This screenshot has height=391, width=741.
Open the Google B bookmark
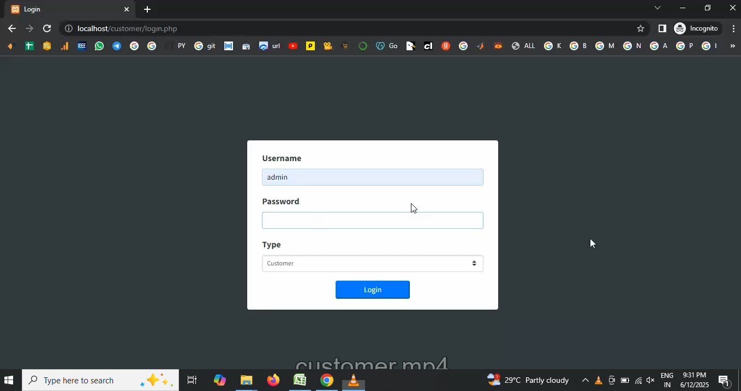click(x=578, y=46)
